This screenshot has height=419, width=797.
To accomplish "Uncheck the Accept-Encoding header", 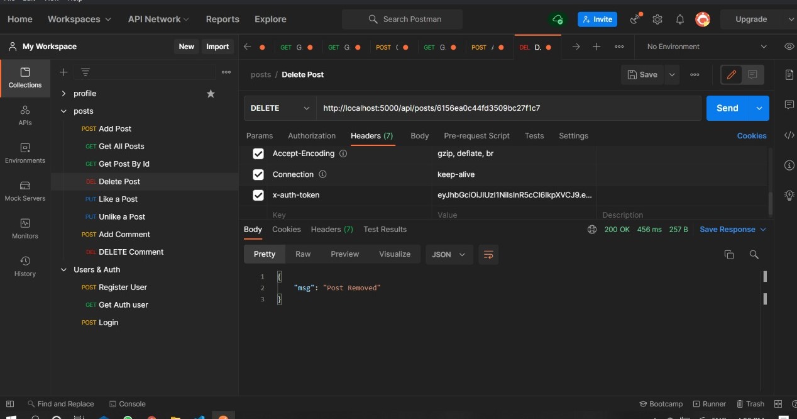I will click(x=258, y=154).
